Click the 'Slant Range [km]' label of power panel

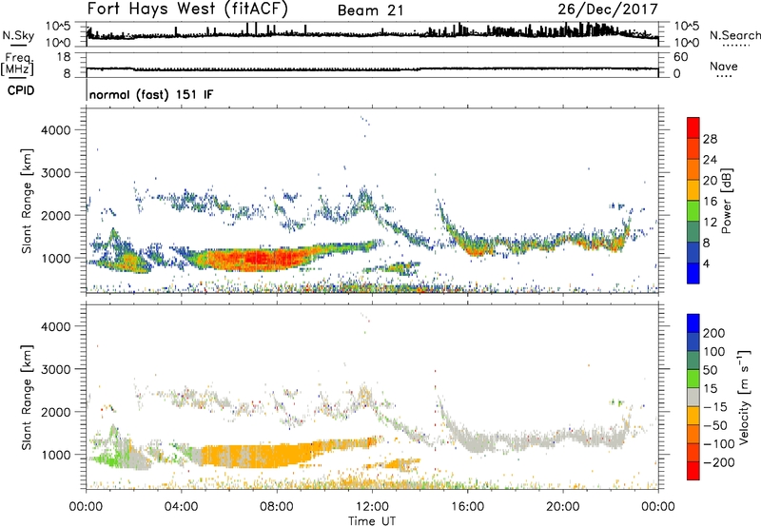tap(27, 201)
